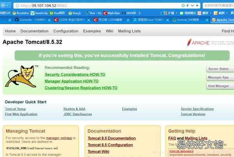
Task: Open Mailing Lists in Tomcat navigation
Action: [x=129, y=31]
